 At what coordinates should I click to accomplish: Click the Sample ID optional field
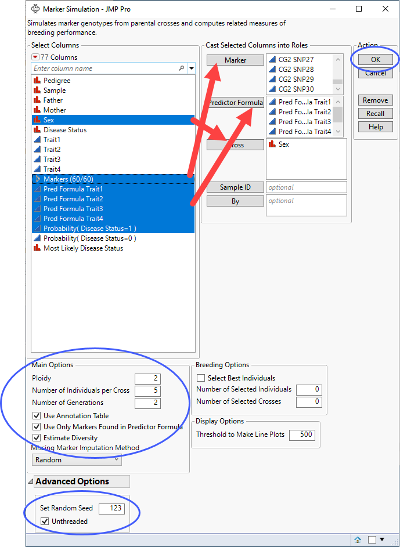[x=307, y=187]
